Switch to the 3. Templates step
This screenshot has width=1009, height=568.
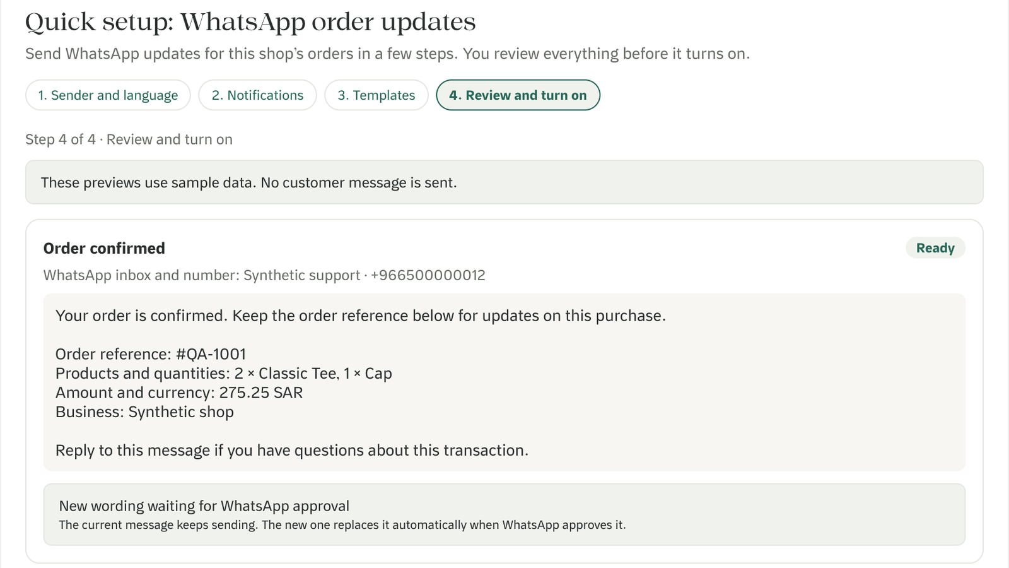(376, 95)
